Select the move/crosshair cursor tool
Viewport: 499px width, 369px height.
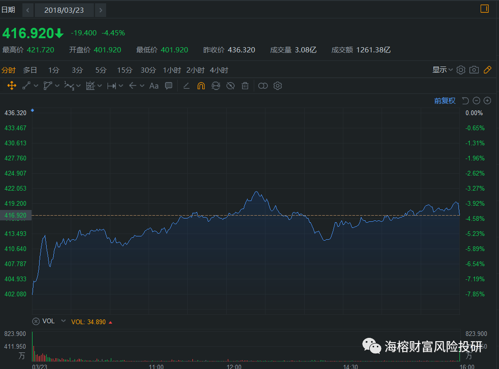coord(12,86)
